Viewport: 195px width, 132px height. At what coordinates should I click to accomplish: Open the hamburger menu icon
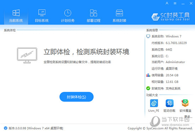pyautogui.click(x=175, y=3)
